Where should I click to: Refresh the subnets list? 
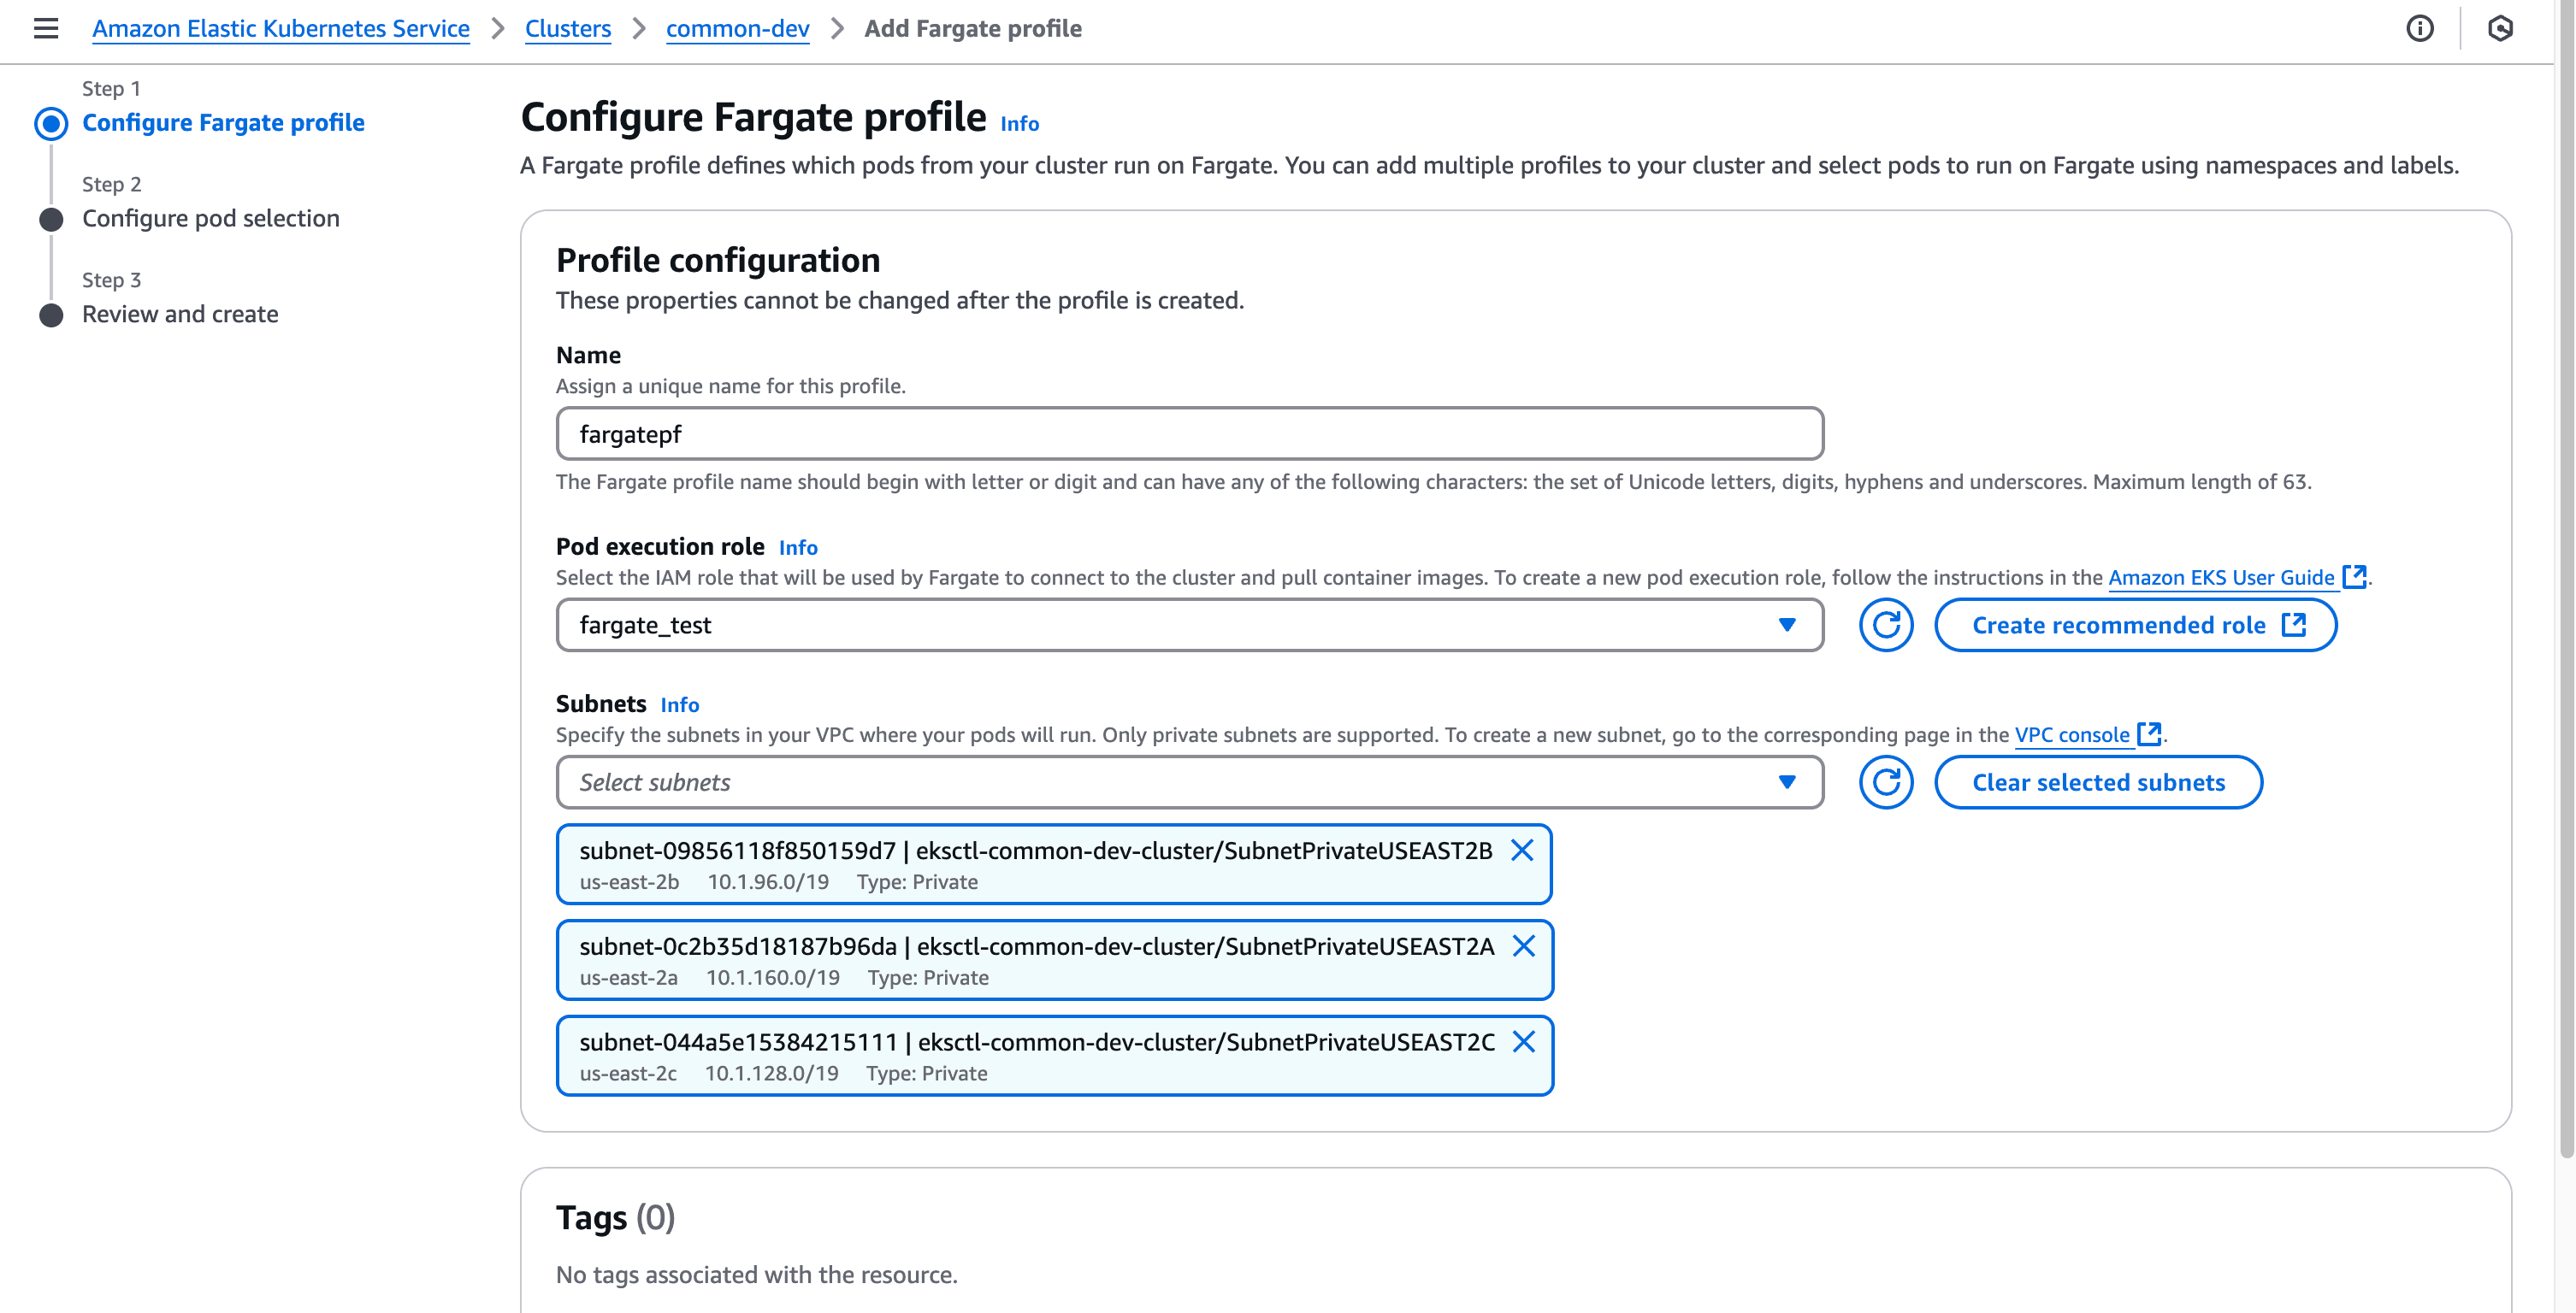pyautogui.click(x=1886, y=782)
